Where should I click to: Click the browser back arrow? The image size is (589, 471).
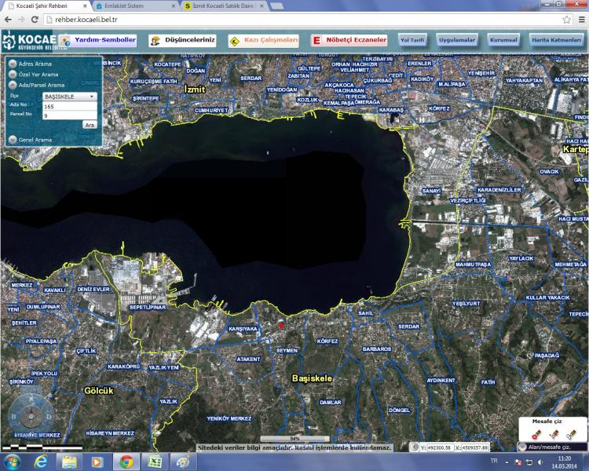tap(8, 20)
